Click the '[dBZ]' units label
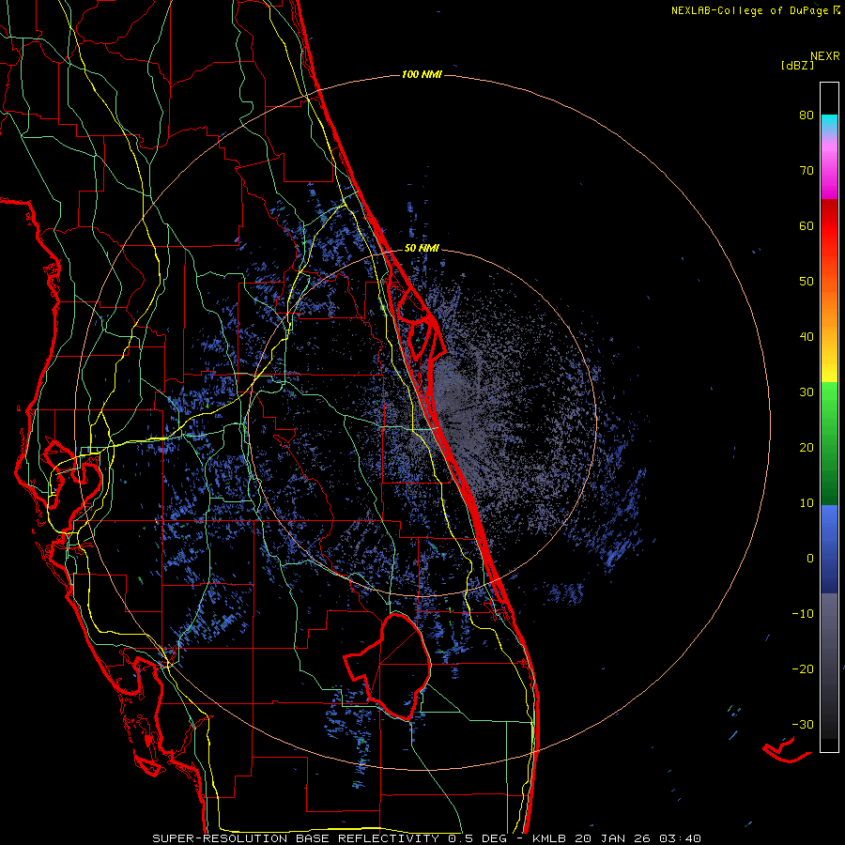845x845 pixels. (x=797, y=66)
